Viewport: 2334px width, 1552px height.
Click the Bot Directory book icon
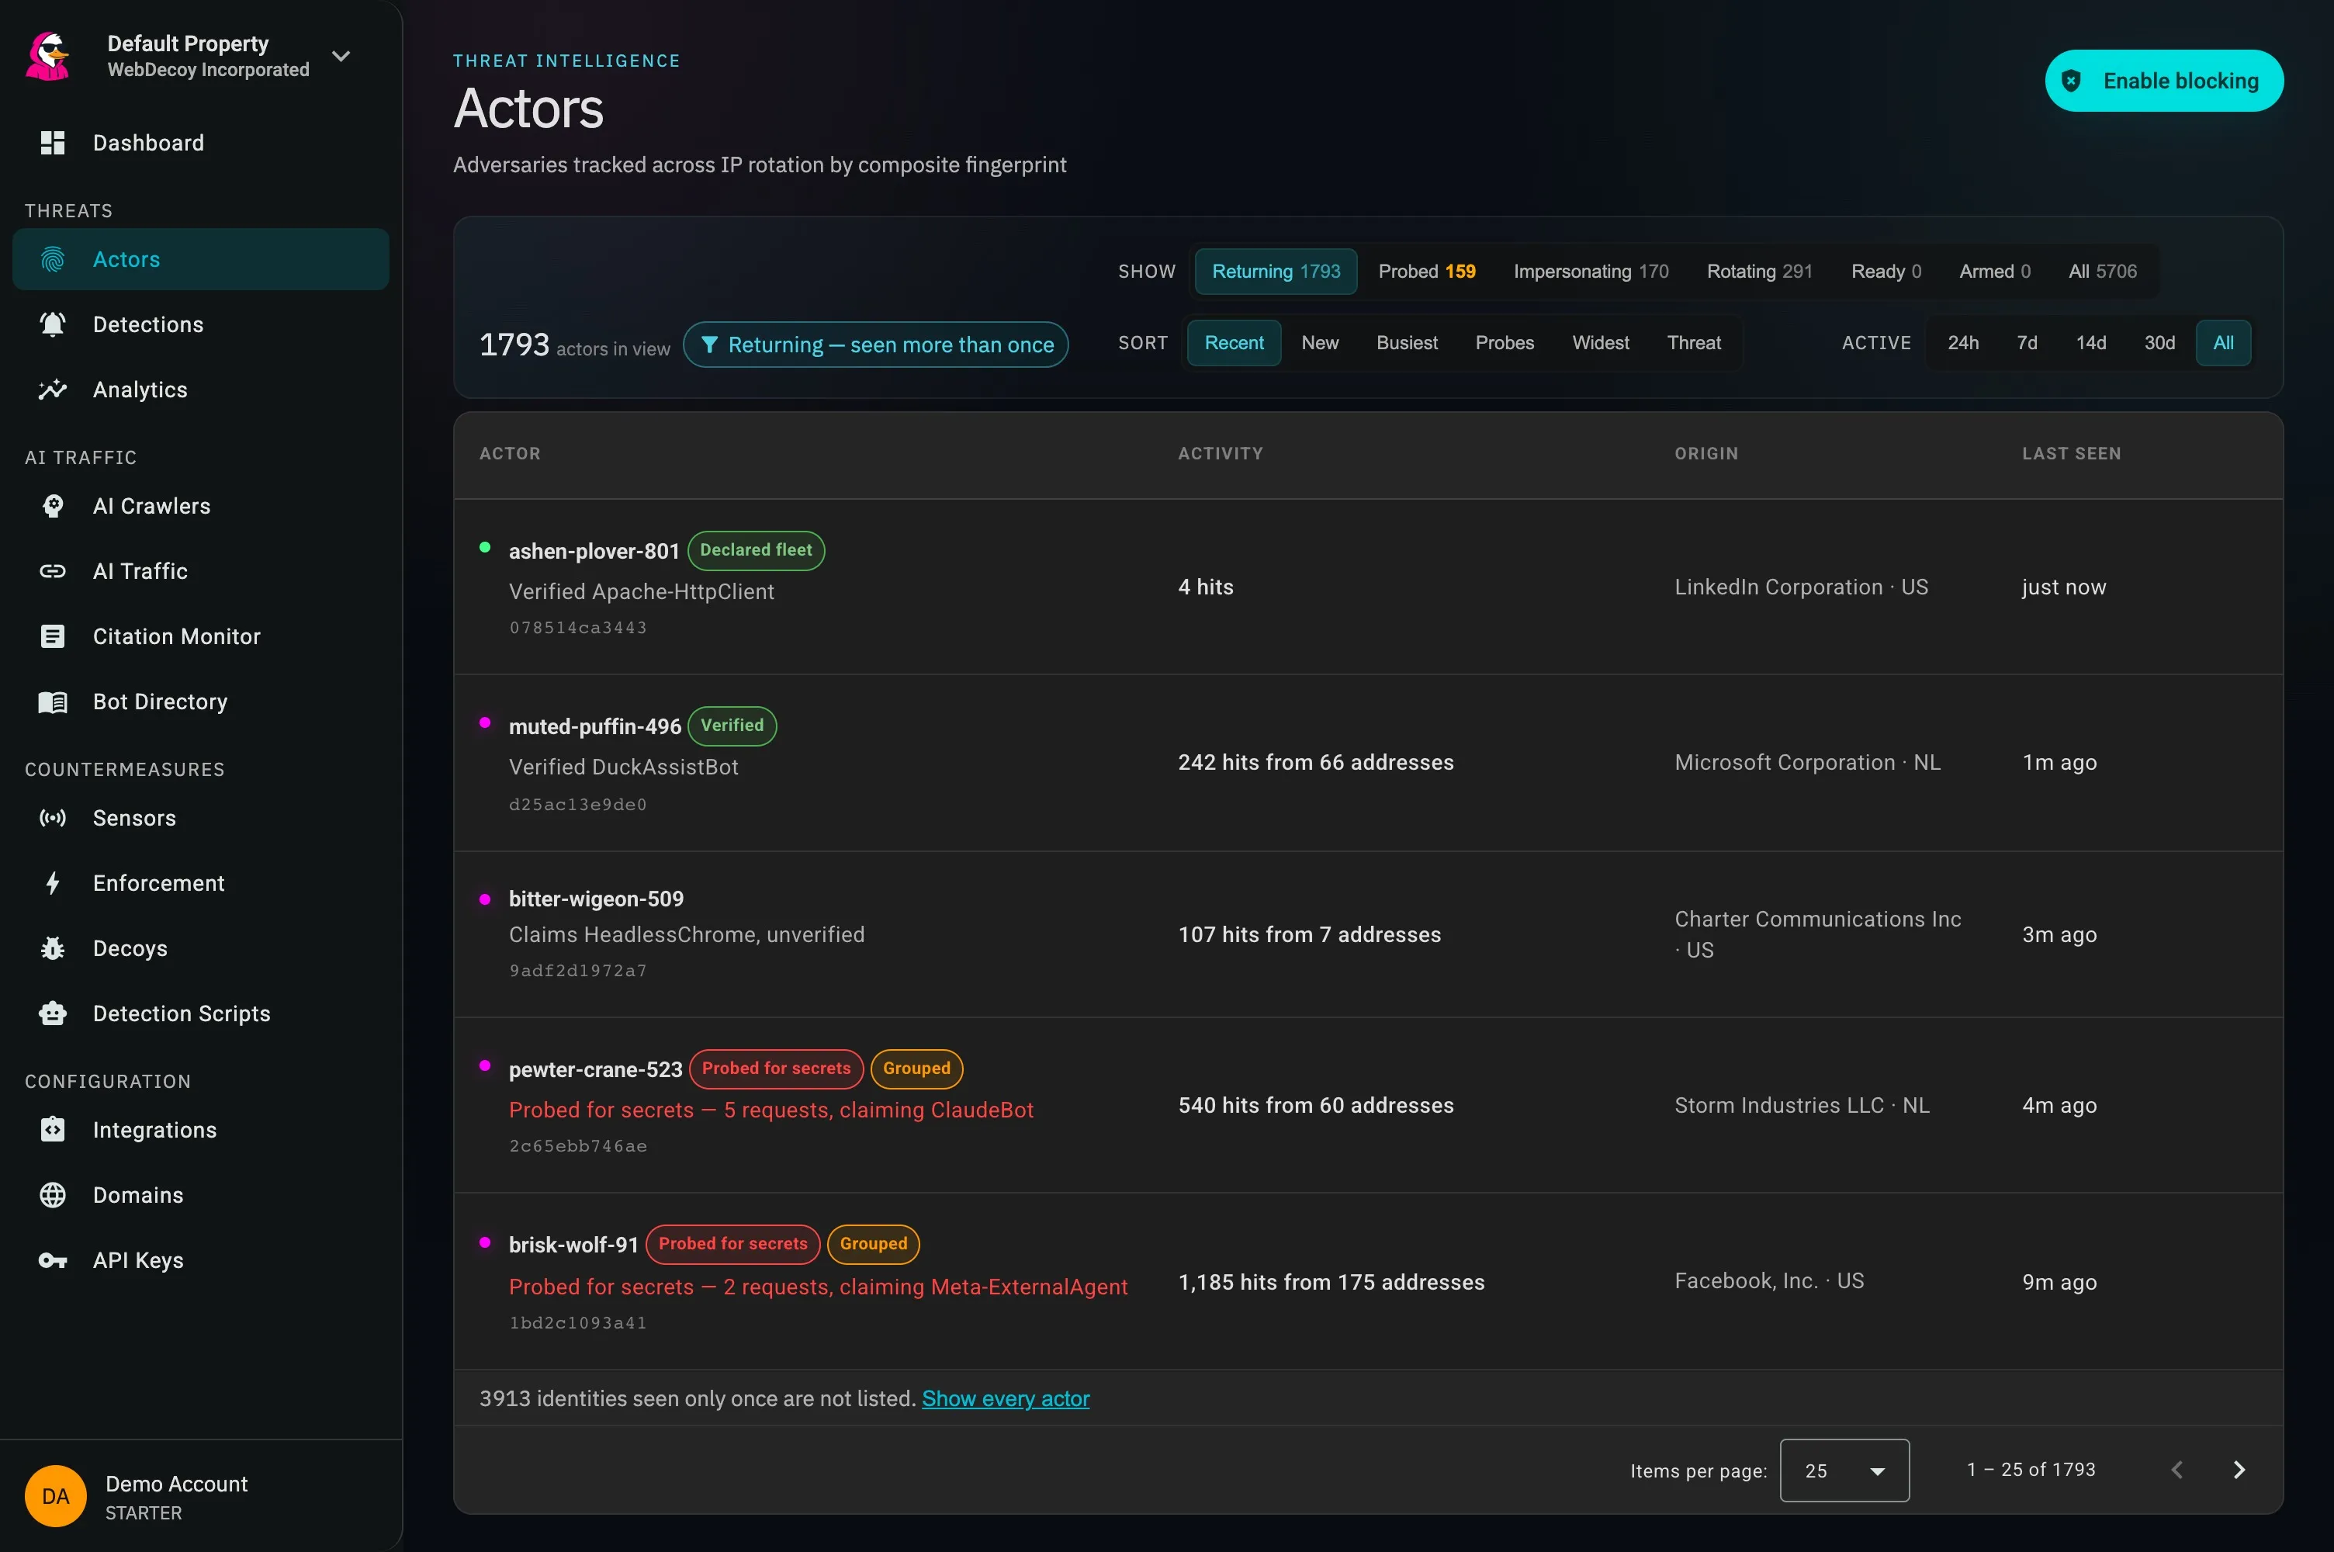[53, 702]
